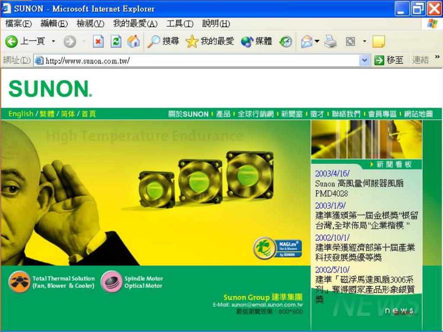This screenshot has height=332, width=443.
Task: Click the grey toolbar icon after Print
Action: coord(350,42)
